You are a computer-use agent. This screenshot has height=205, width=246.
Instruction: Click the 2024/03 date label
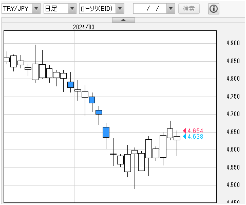(x=84, y=27)
